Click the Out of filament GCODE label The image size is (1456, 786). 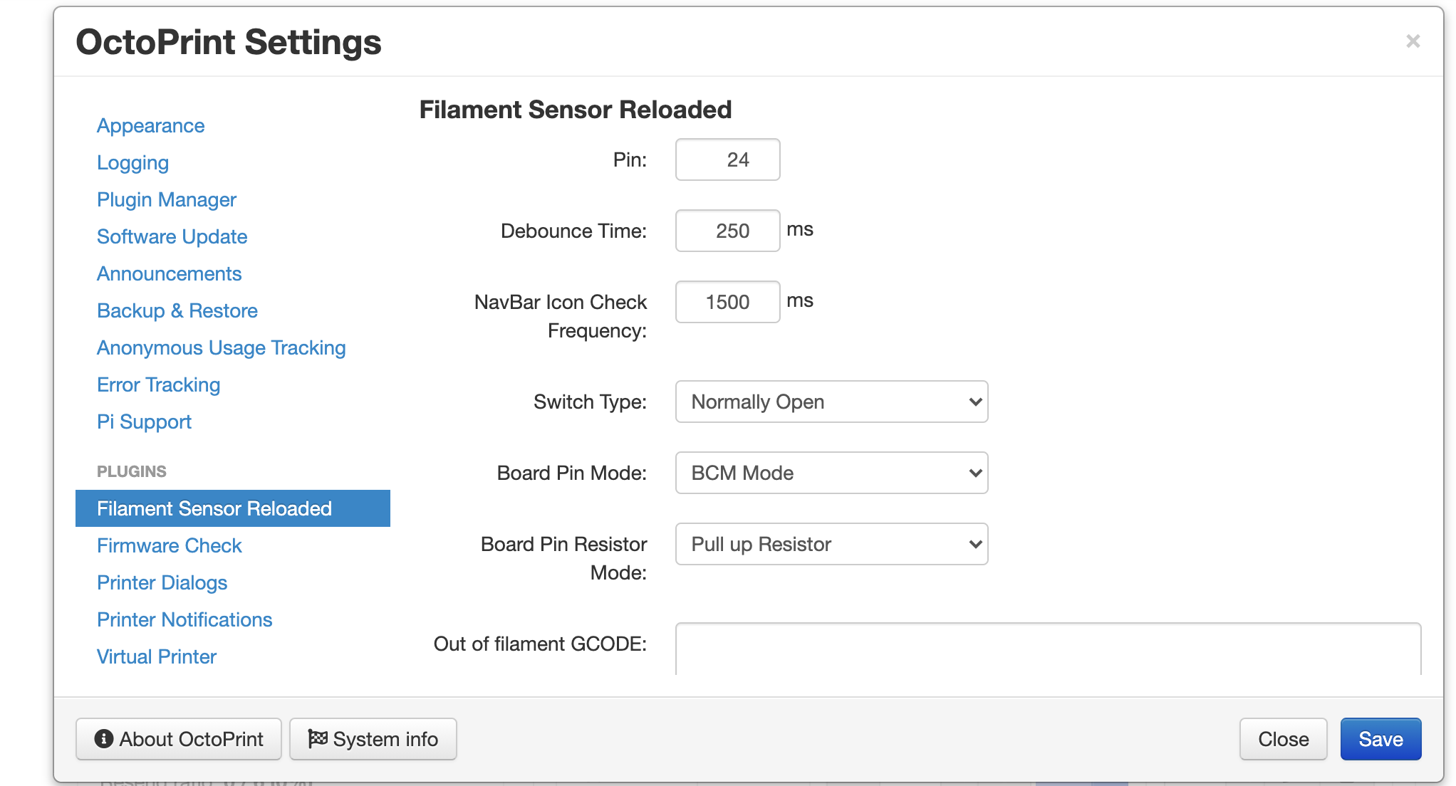pos(541,644)
